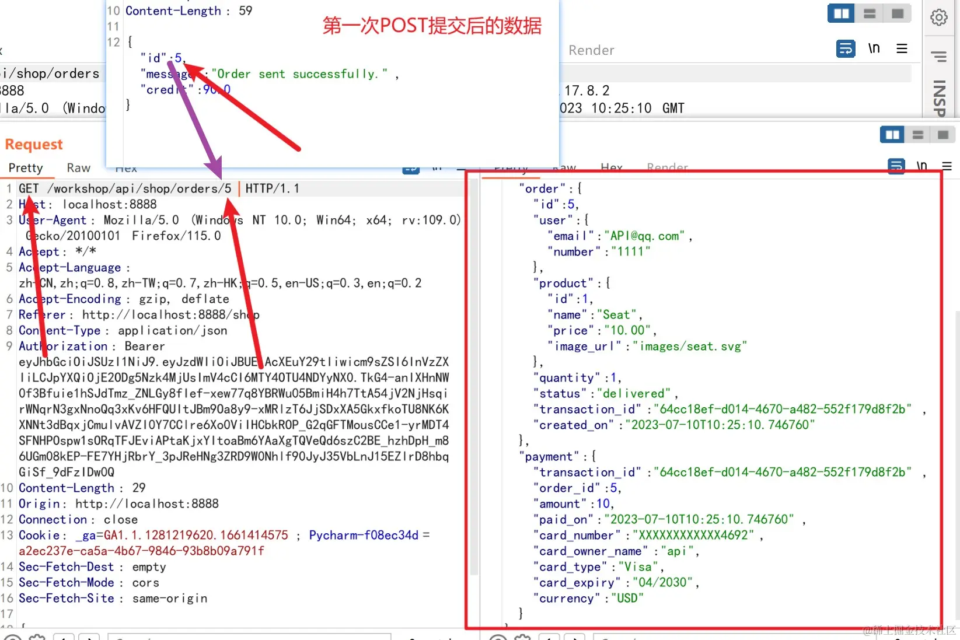Click the "status":"delivered" line
This screenshot has width=960, height=640.
coord(605,393)
